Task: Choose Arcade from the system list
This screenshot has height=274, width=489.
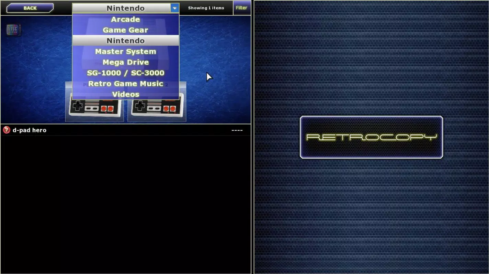Action: (126, 19)
